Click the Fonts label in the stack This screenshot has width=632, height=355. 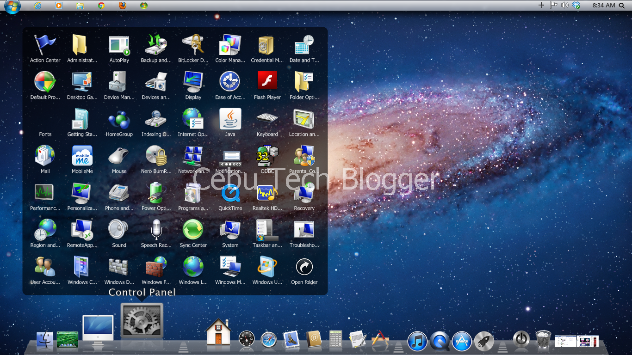coord(45,134)
